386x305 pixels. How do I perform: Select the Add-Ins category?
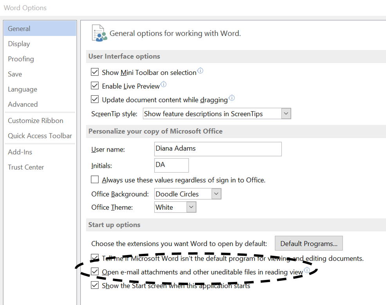point(40,152)
